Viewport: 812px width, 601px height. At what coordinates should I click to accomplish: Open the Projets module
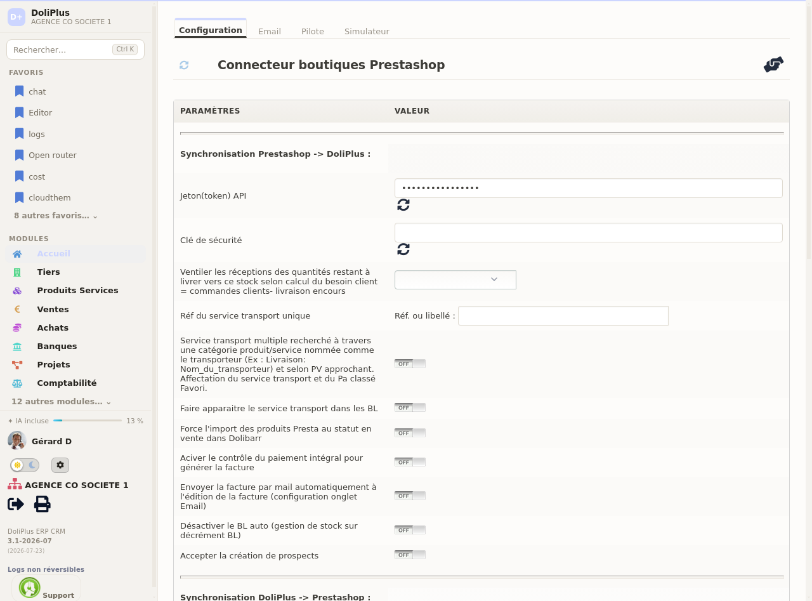tap(54, 365)
